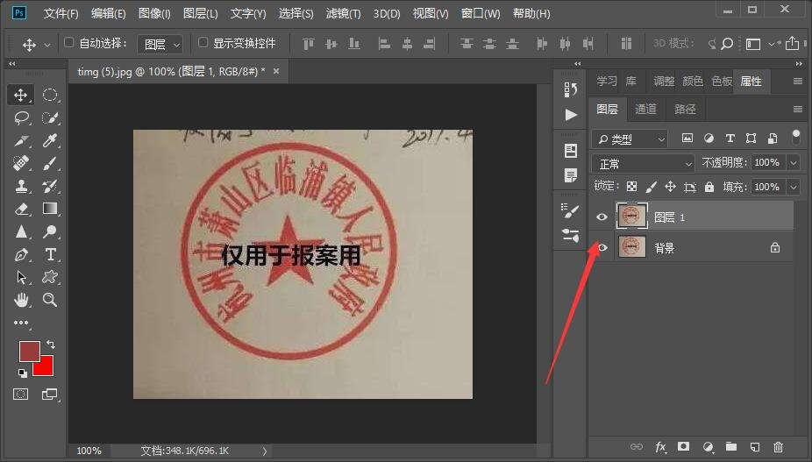Image resolution: width=812 pixels, height=462 pixels.
Task: Select the Eyedropper tool
Action: pyautogui.click(x=50, y=141)
